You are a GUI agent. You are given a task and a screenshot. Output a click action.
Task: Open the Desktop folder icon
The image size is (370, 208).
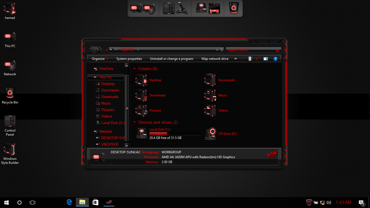click(x=141, y=80)
